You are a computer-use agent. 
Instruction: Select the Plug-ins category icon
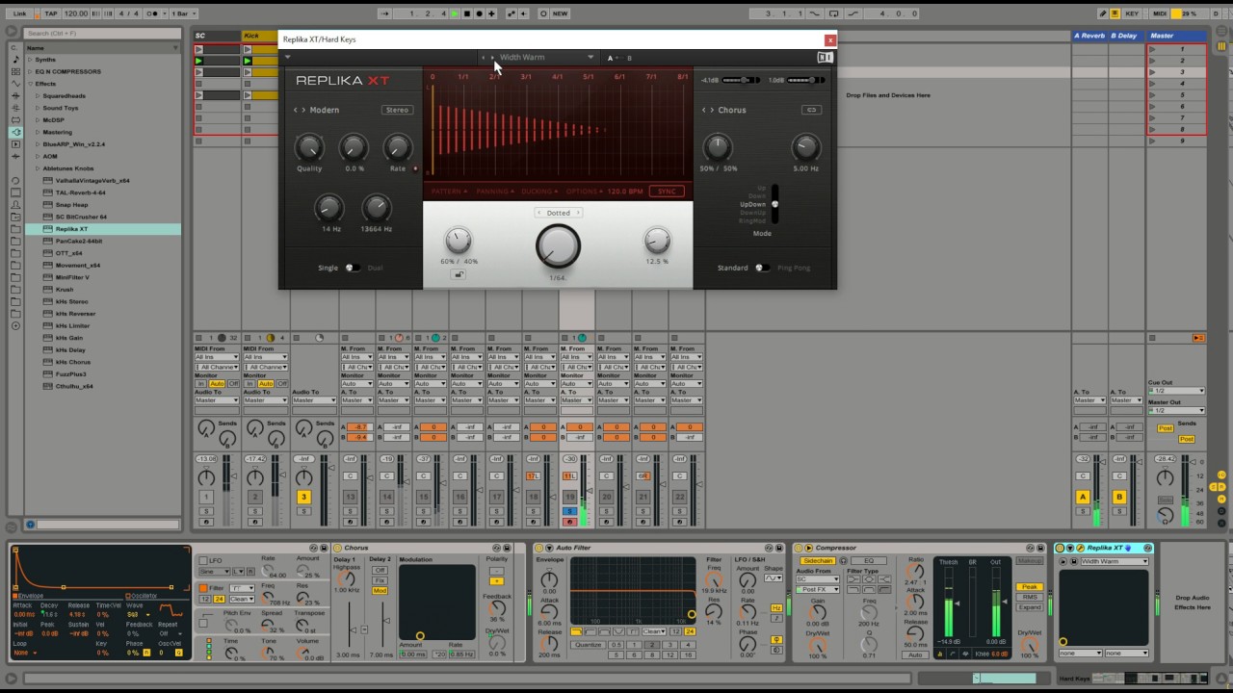click(15, 132)
